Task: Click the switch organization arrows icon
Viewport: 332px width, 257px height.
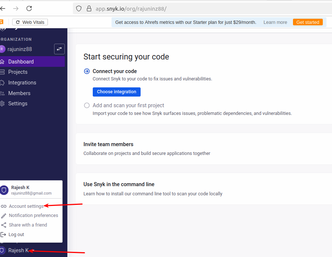Action: pos(59,49)
